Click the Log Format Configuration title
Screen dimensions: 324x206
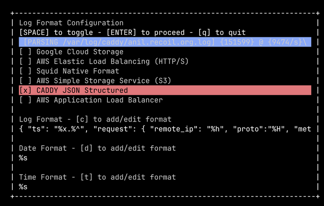click(71, 23)
